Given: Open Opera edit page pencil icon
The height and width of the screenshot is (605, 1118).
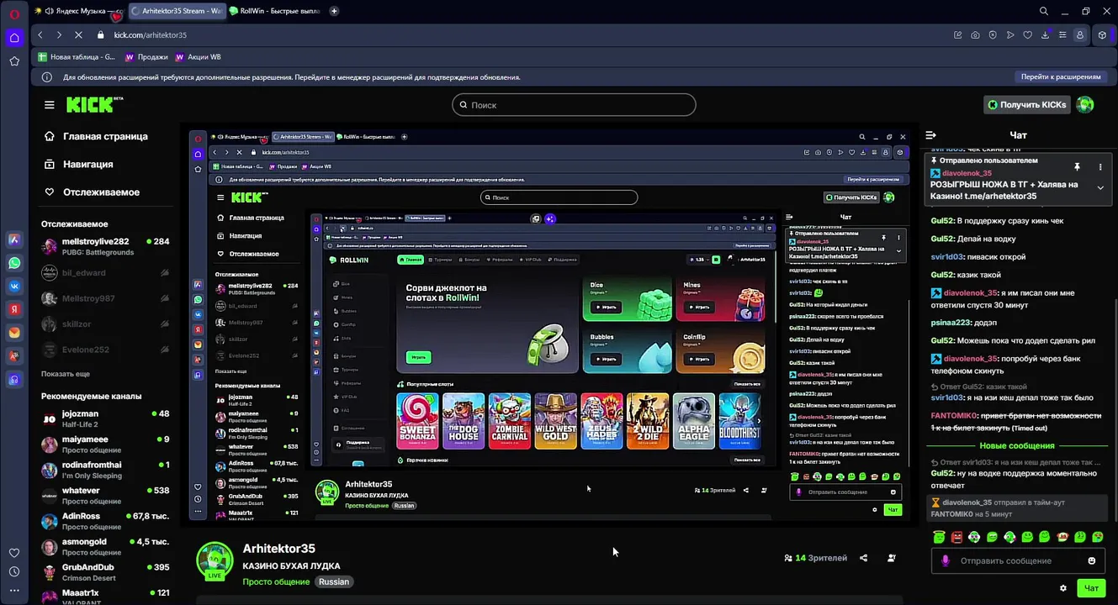Looking at the screenshot, I should click(x=957, y=35).
